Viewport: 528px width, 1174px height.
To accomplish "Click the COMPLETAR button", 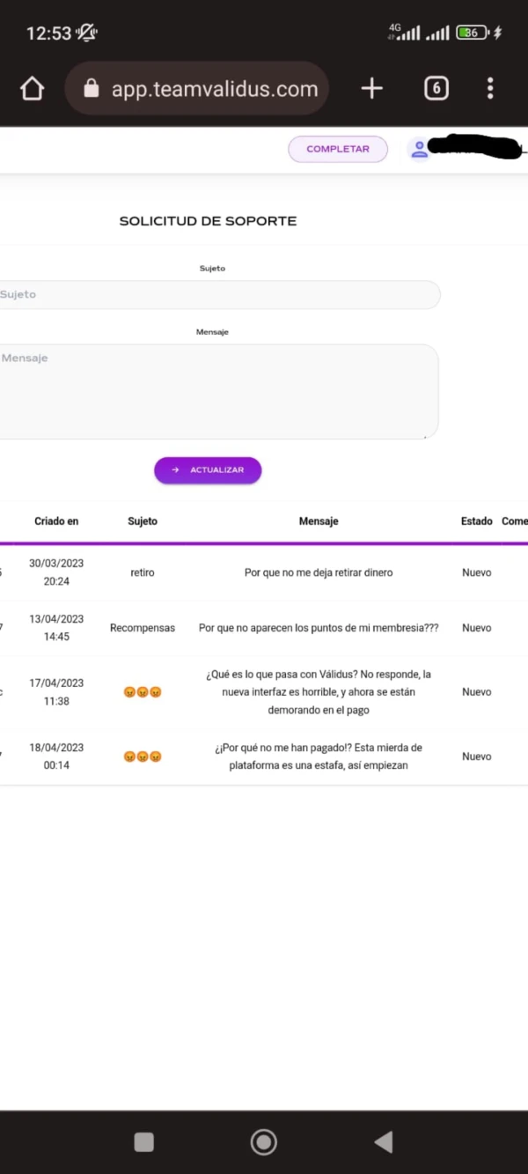I will pos(338,149).
